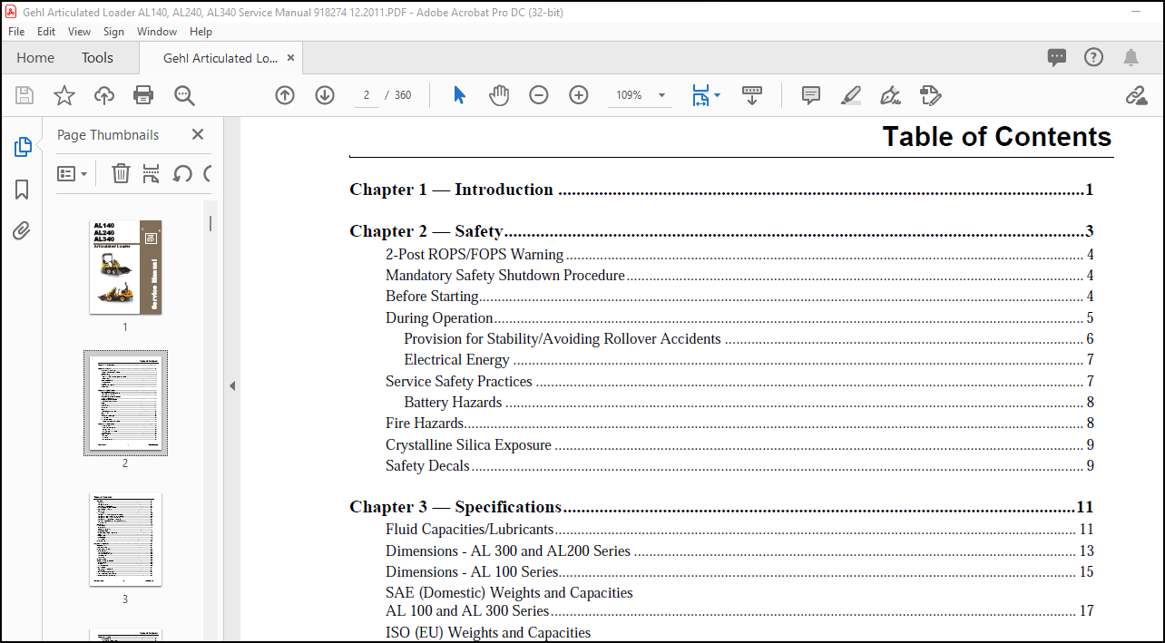Click 2-Post ROPS/FOPS Warning line
The image size is (1165, 643).
739,255
